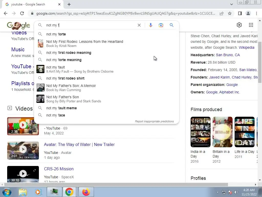Select suggestion "not my forte"
This screenshot has height=197, width=262.
coord(106,34)
